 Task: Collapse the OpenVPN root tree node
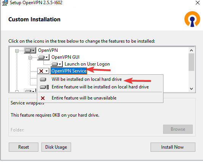pos(17,51)
